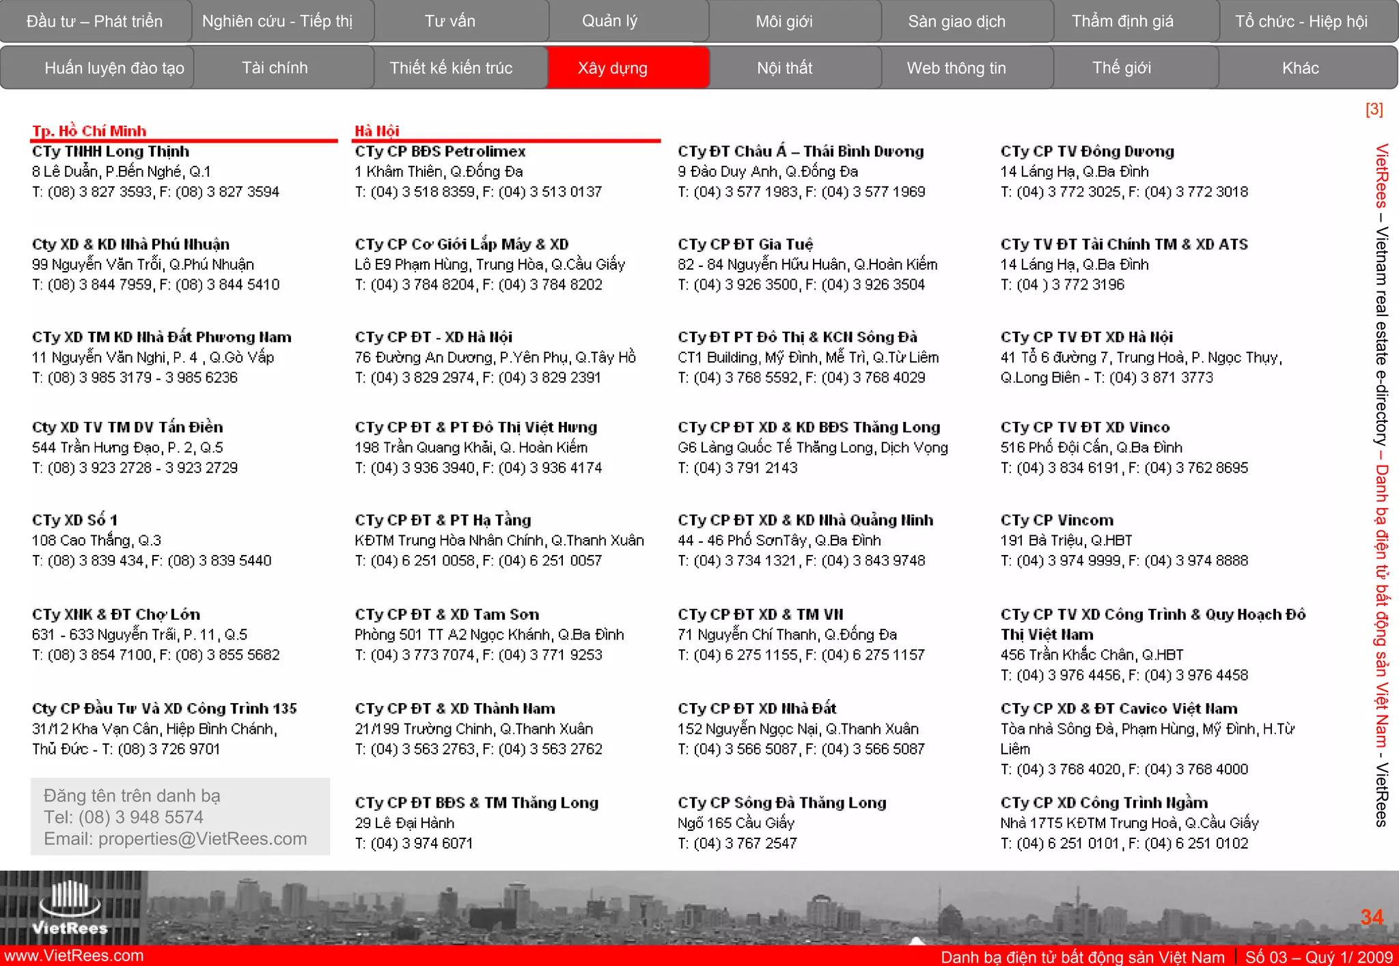Image resolution: width=1399 pixels, height=966 pixels.
Task: Select the Tổ chức - Hiệp hội tab
Action: 1301,21
